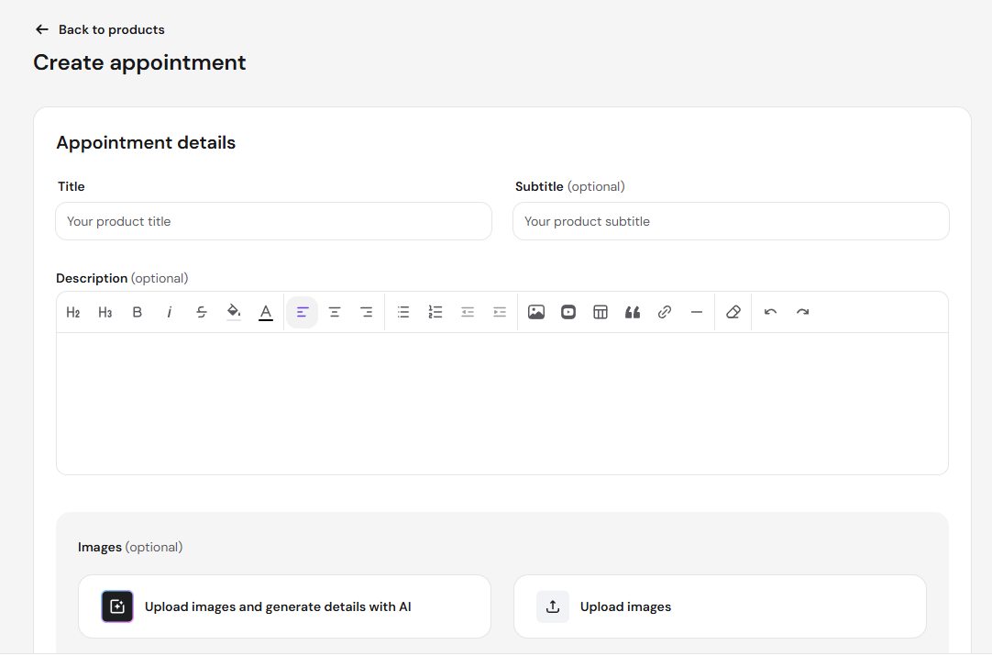The height and width of the screenshot is (656, 992).
Task: Go back to products page
Action: (x=100, y=29)
